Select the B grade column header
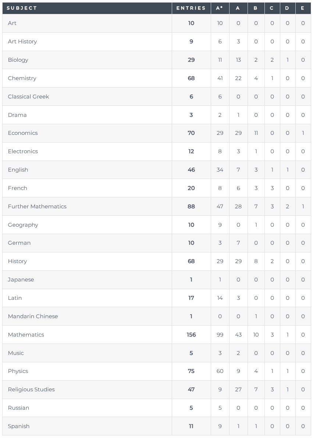This screenshot has height=438, width=313. (x=256, y=8)
